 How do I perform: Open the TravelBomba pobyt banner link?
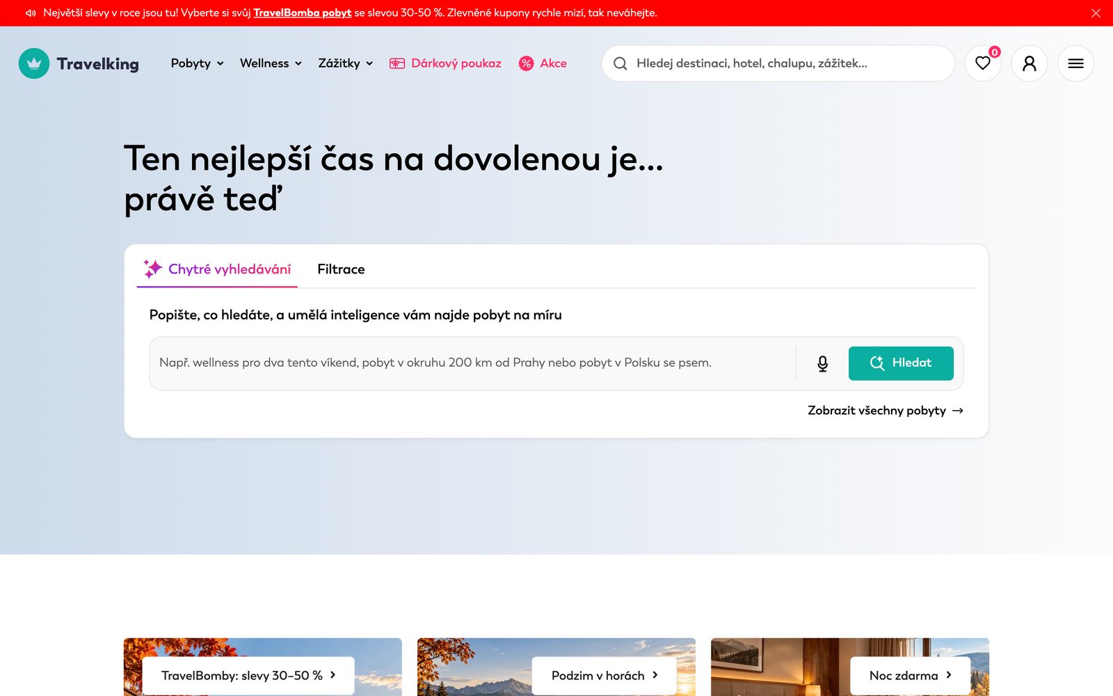[303, 13]
